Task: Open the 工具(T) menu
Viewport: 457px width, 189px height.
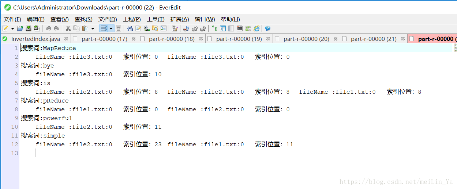Action: point(156,19)
